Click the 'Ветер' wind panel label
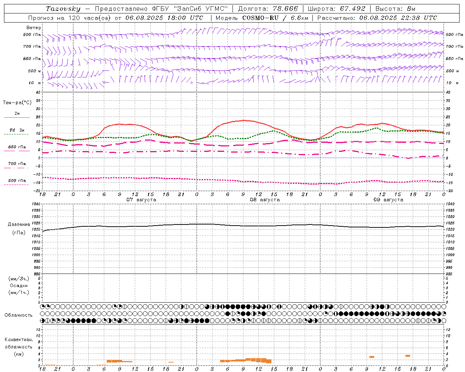The height and width of the screenshot is (372, 465). click(x=34, y=28)
